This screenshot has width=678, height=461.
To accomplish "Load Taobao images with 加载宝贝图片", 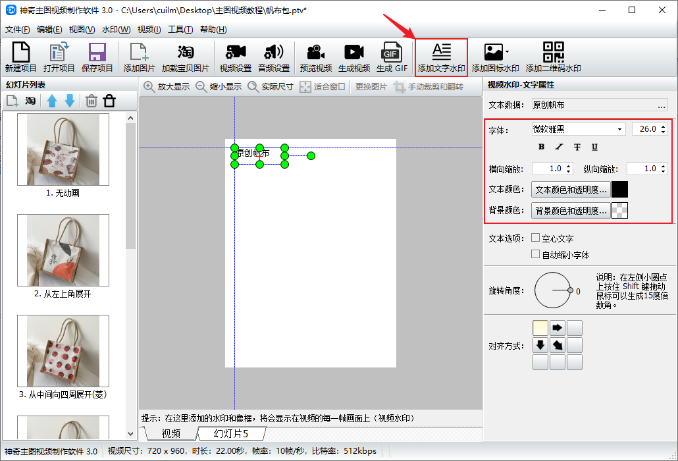I will pos(185,57).
